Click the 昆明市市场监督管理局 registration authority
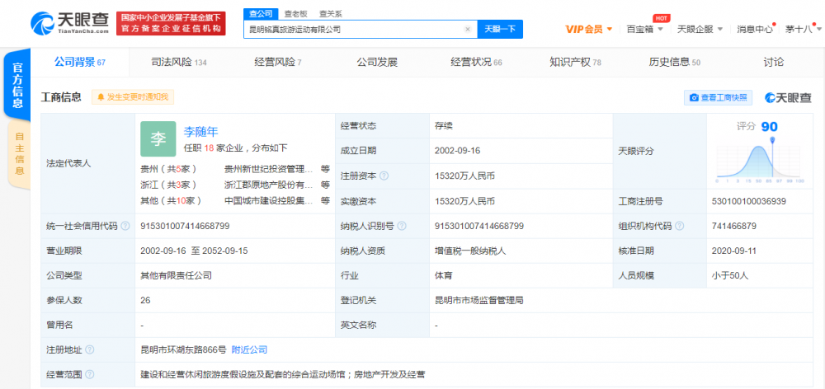Viewport: 825px width, 389px height. coord(478,300)
